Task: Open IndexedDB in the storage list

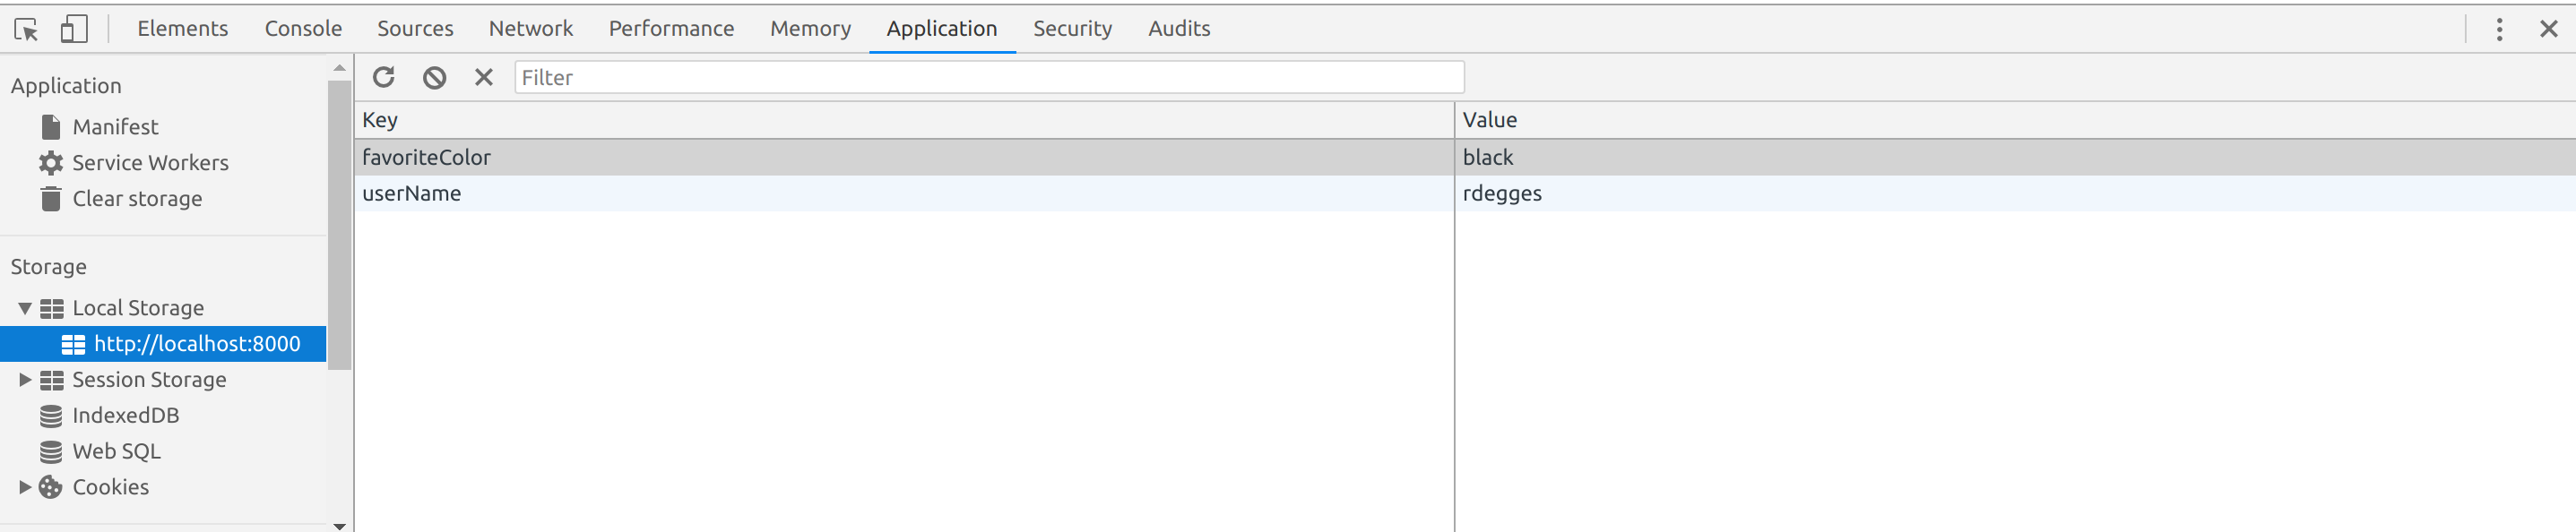Action: click(x=125, y=416)
